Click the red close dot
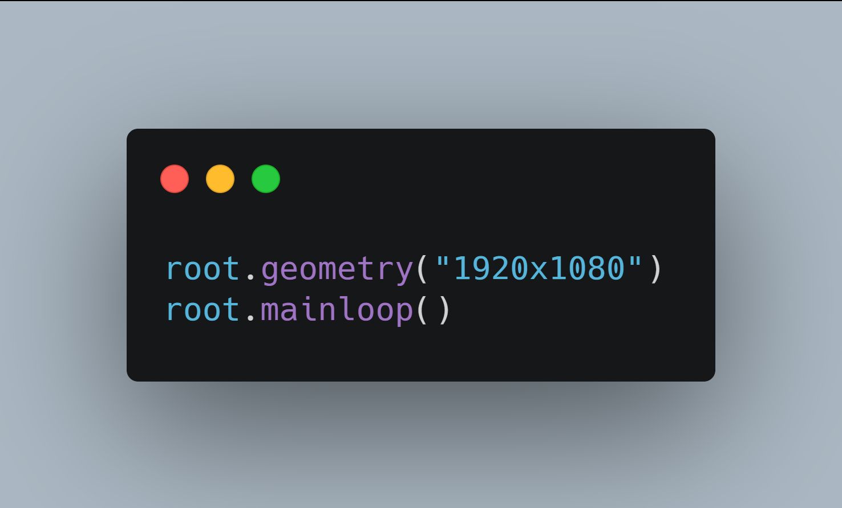This screenshot has width=842, height=508. (x=175, y=179)
